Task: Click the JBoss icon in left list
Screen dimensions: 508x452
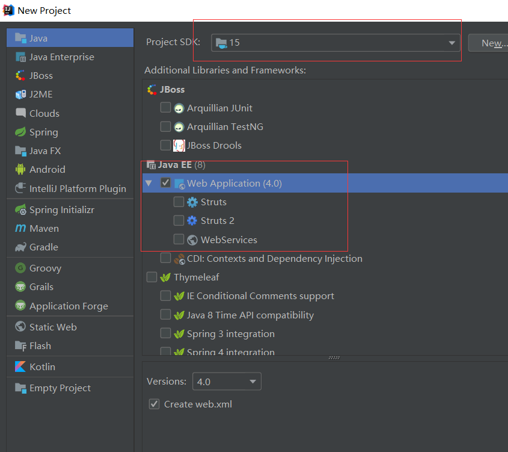Action: [20, 76]
